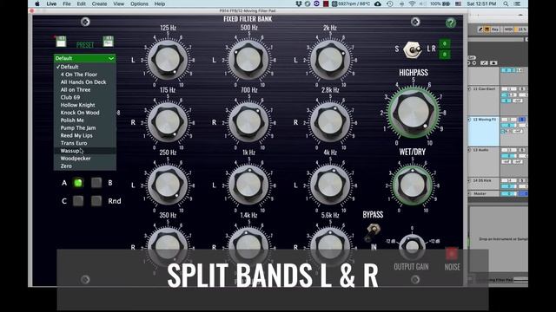The image size is (556, 312).
Task: Choose the Club 69 preset
Action: [x=85, y=97]
